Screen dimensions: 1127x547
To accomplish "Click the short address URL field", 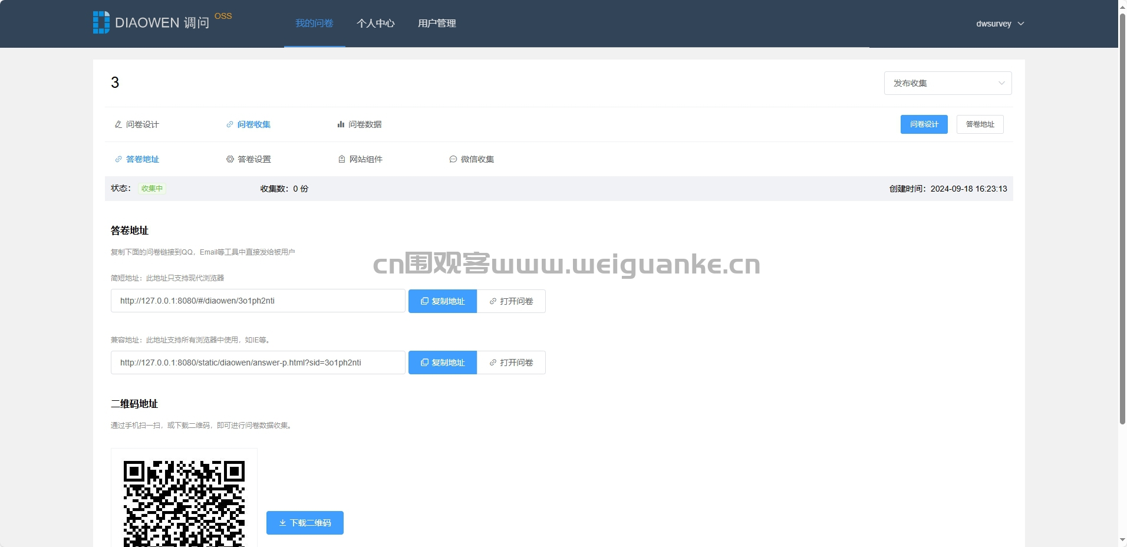I will coord(258,301).
